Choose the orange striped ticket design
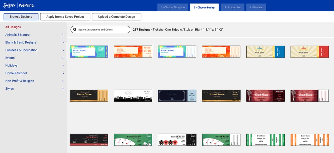 (x=309, y=140)
